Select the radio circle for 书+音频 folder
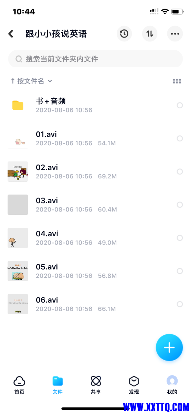The height and width of the screenshot is (414, 191). click(x=180, y=105)
